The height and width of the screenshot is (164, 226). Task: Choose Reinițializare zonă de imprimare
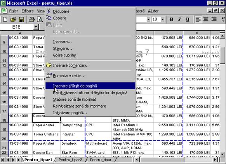[90, 106]
